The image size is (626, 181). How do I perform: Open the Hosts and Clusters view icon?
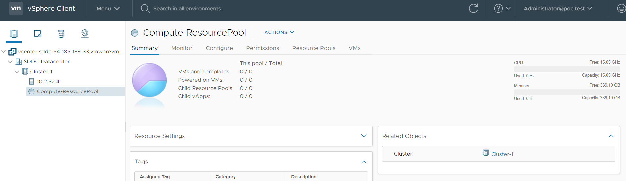click(14, 33)
